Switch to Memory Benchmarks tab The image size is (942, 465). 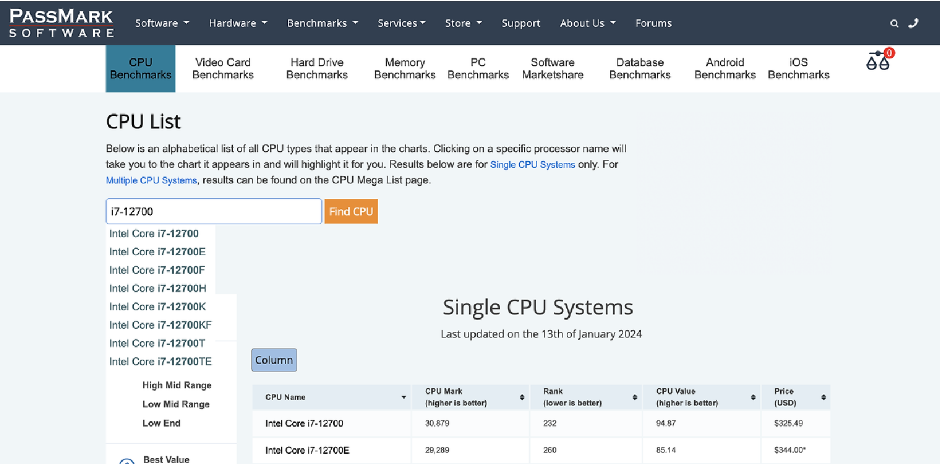[x=406, y=69]
